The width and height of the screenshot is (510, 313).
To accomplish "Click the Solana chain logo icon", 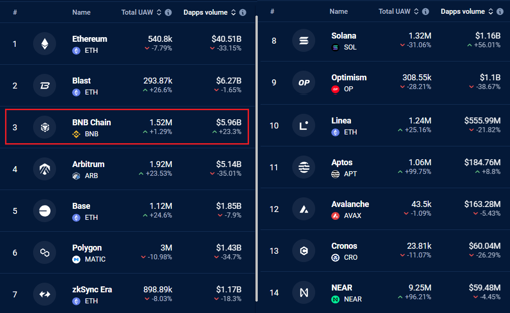I will tap(304, 41).
